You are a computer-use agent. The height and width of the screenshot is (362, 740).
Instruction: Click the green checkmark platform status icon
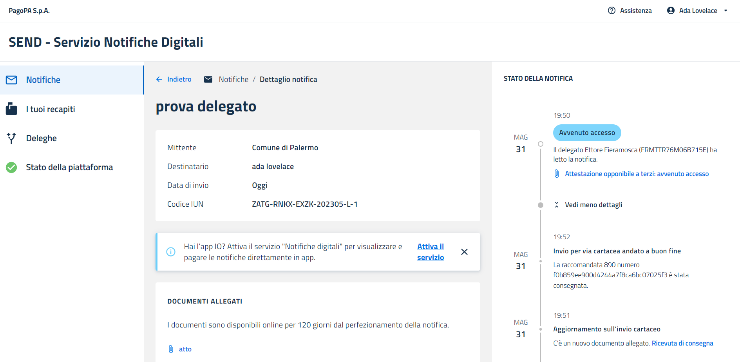[x=11, y=167]
